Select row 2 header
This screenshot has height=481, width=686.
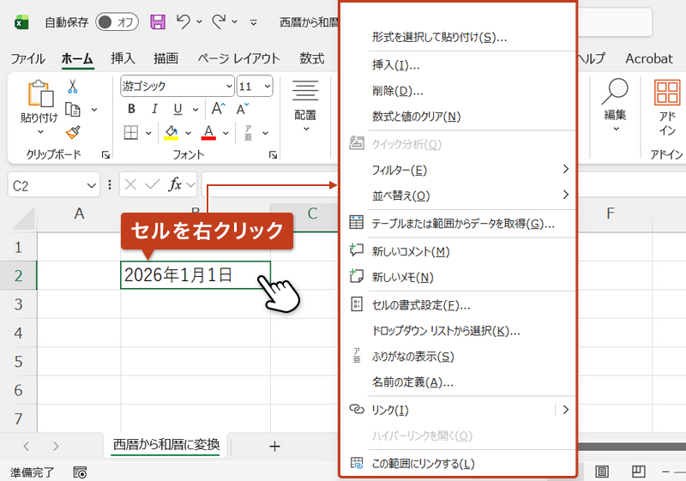(x=18, y=275)
